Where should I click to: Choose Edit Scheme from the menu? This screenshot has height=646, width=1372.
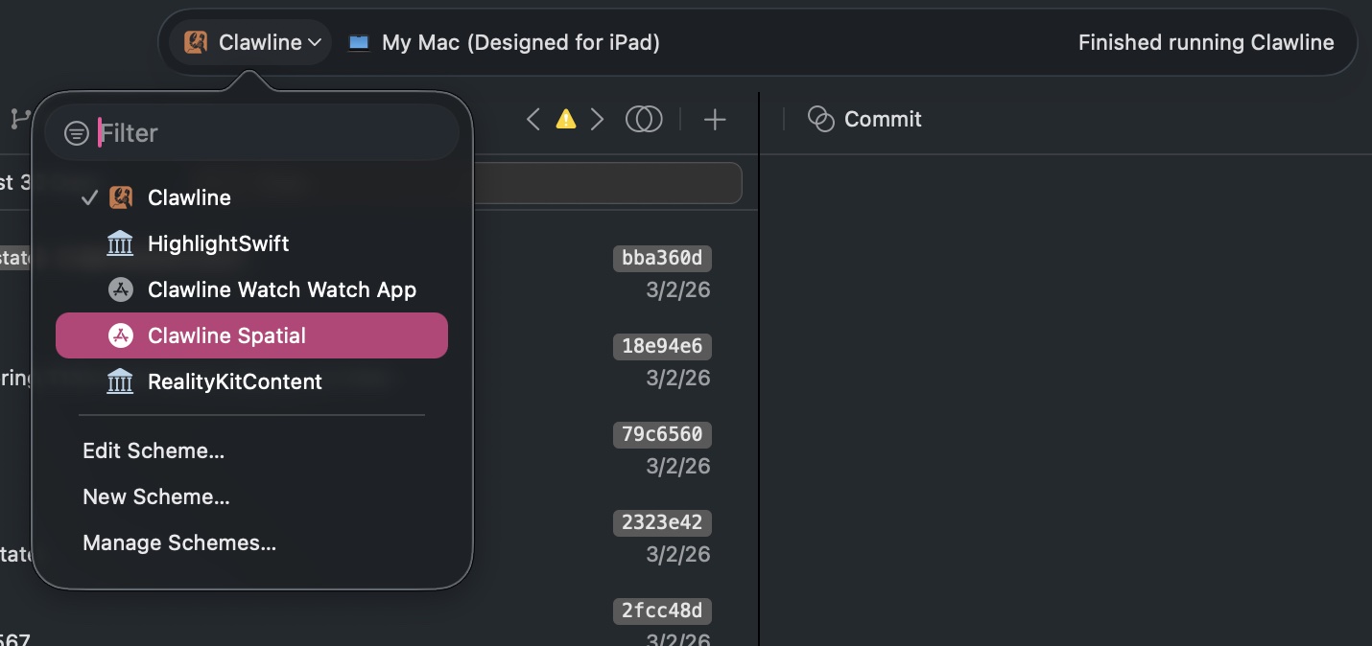pyautogui.click(x=154, y=450)
